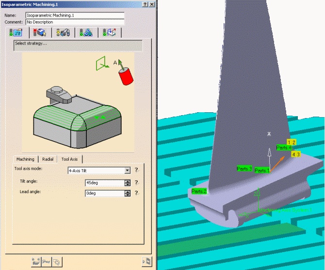Open the Feeds and Speeds tab icon
The width and height of the screenshot is (325, 270).
click(x=86, y=32)
